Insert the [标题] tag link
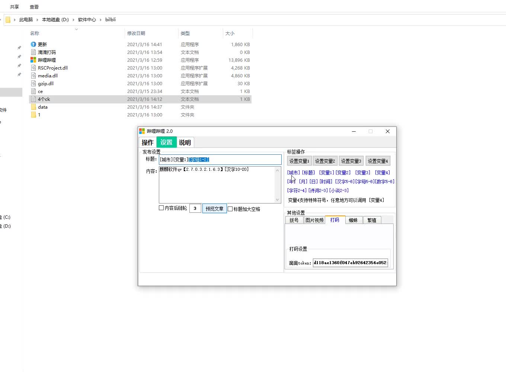This screenshot has height=372, width=506. [308, 173]
